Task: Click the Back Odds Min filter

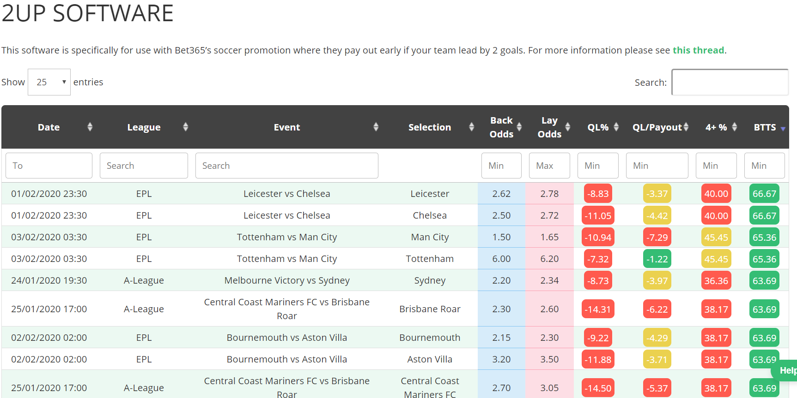Action: 501,166
